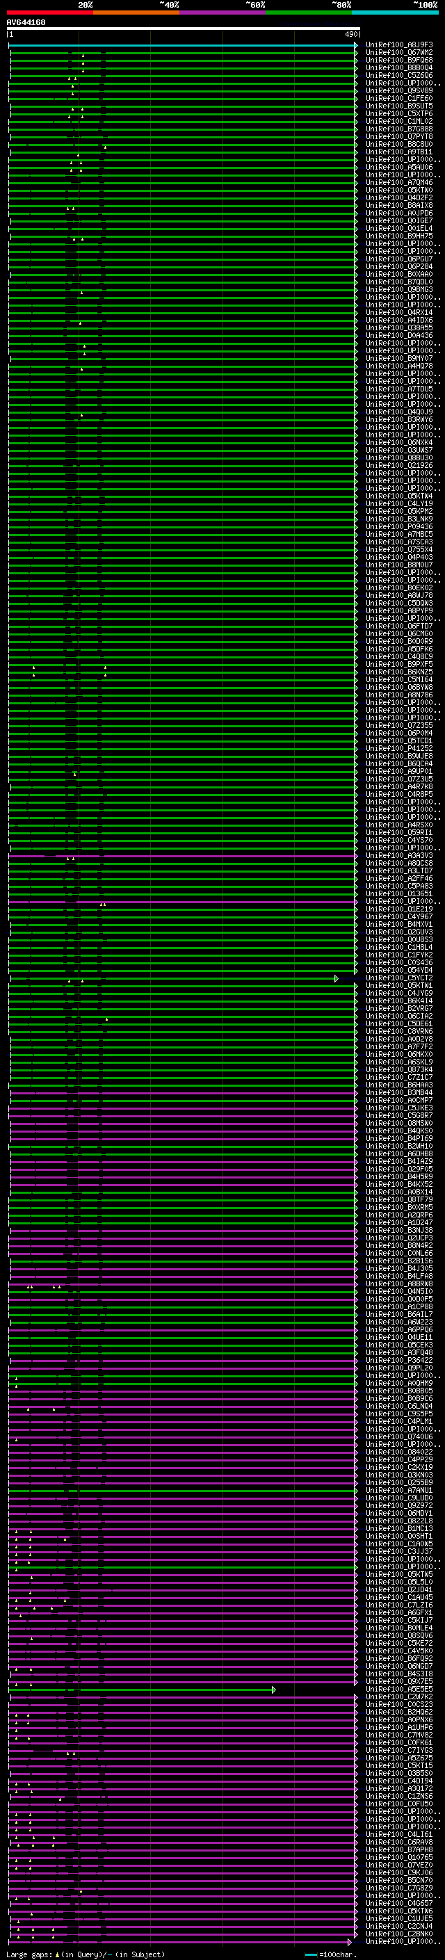Select the UniRef100_O13651 label
Viewport: 445px width, 1960px height.
[398, 893]
